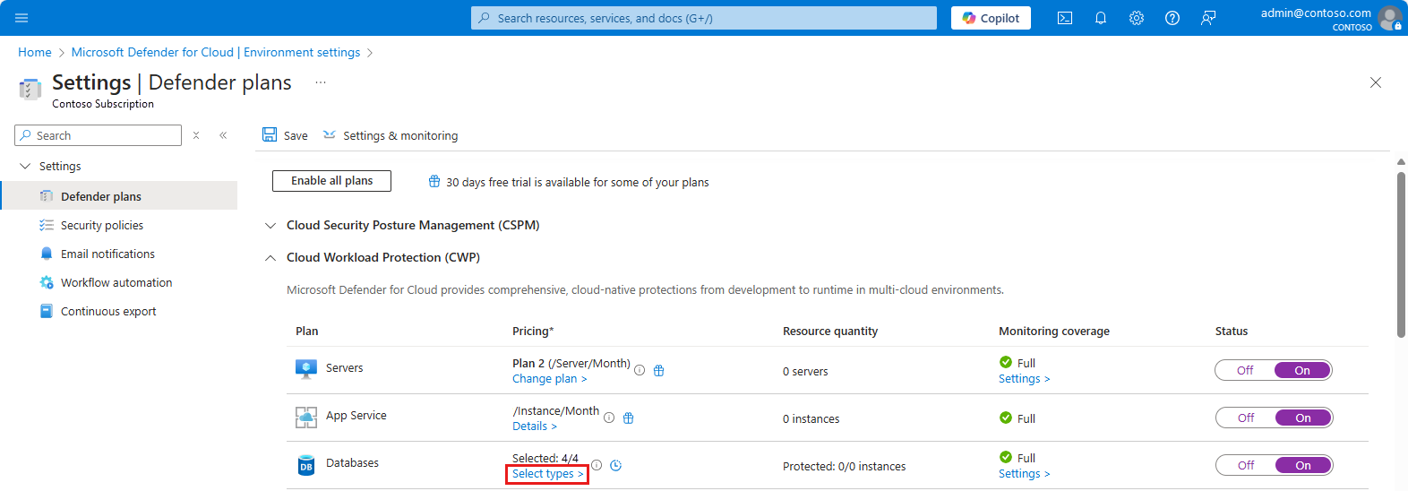Image resolution: width=1408 pixels, height=491 pixels.
Task: Go to Home breadcrumb
Action: (35, 52)
